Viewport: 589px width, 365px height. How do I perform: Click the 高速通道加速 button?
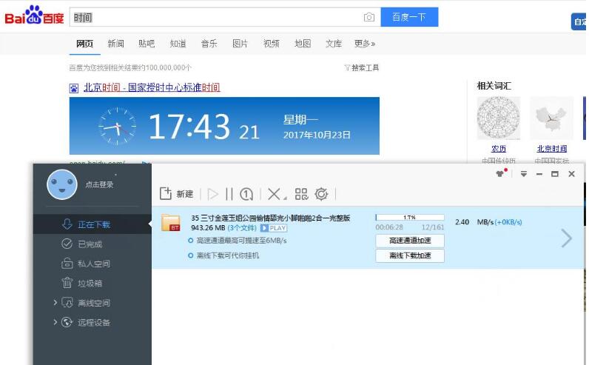point(410,241)
